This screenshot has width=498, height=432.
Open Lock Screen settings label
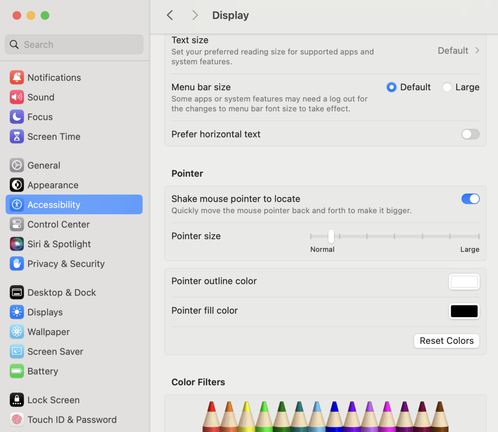click(54, 400)
